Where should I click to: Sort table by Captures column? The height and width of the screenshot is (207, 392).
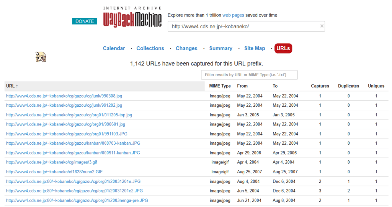coord(320,86)
